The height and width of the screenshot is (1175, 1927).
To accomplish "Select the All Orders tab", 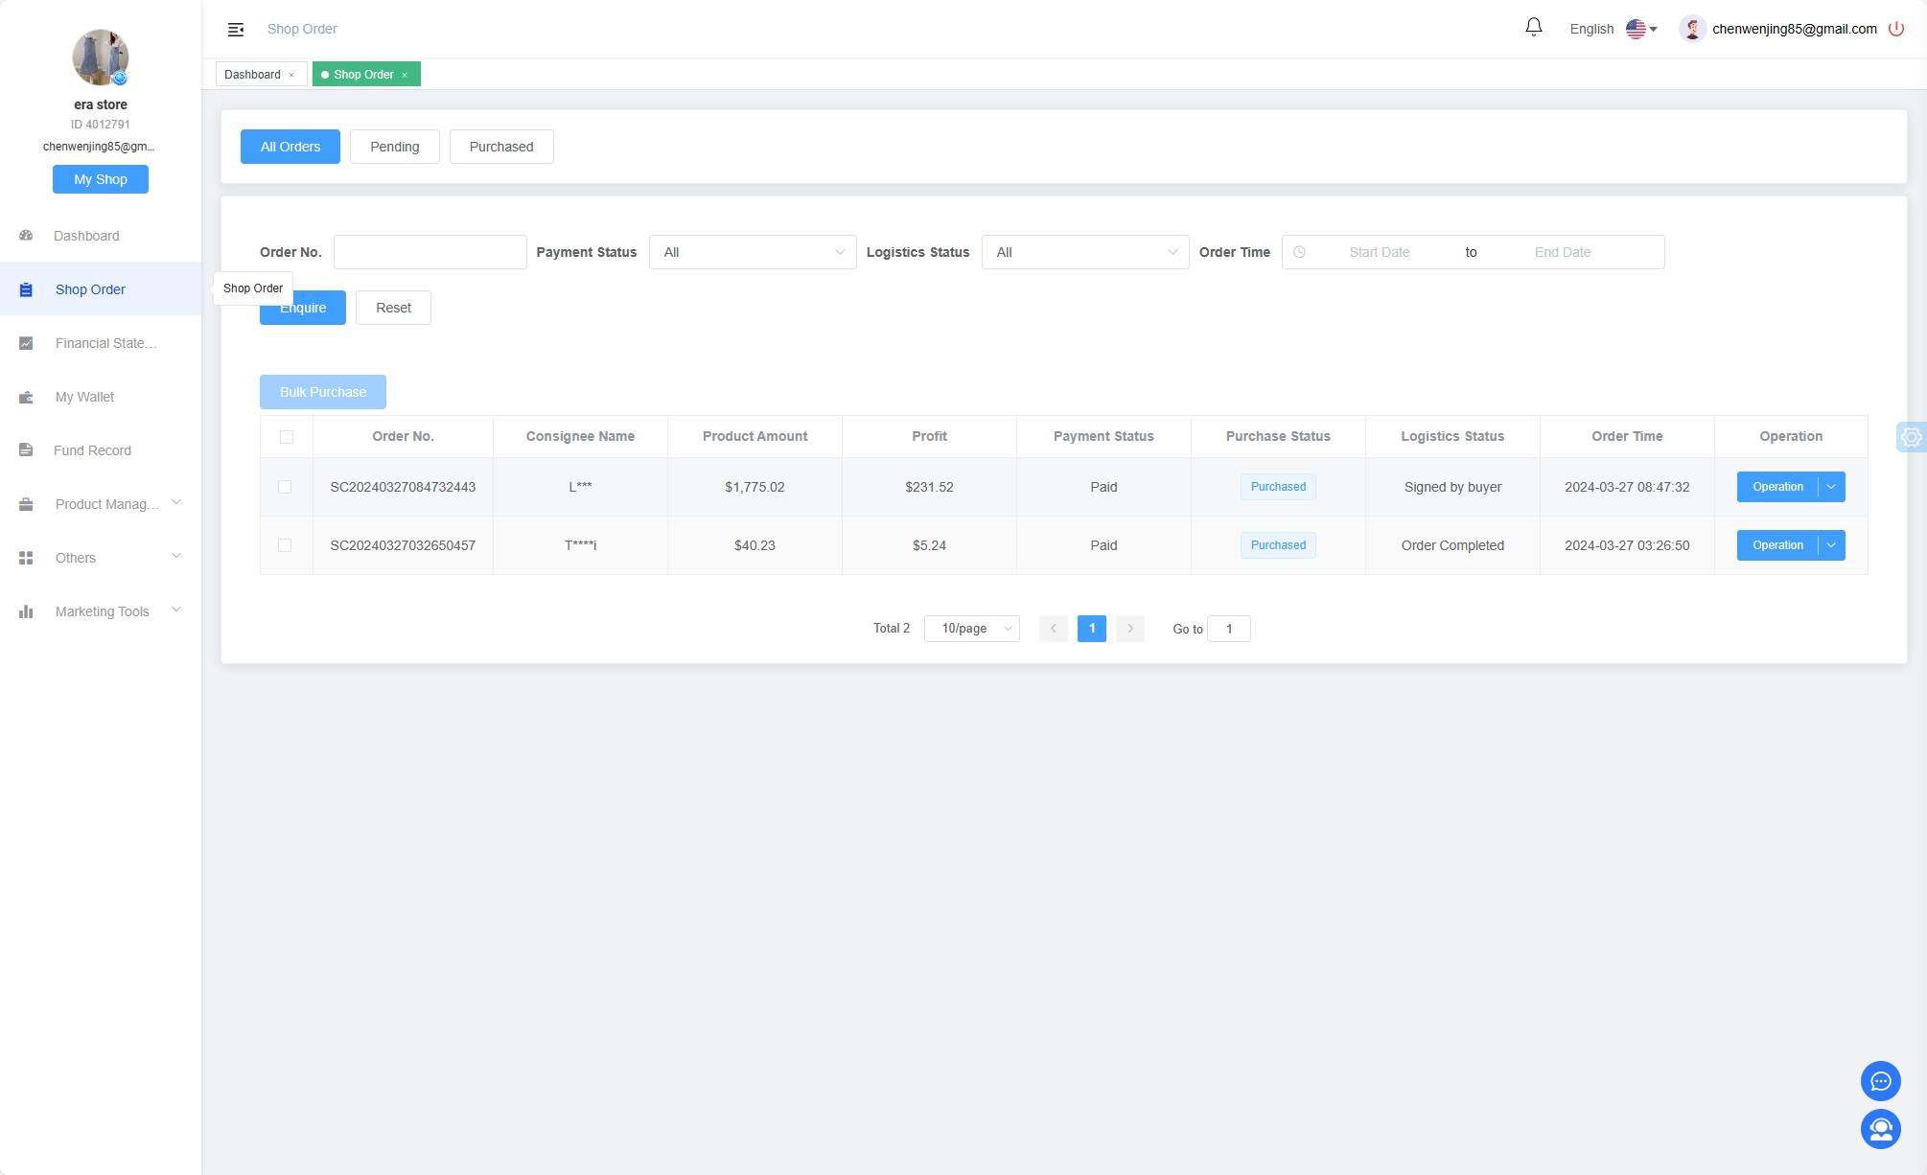I will tap(290, 146).
